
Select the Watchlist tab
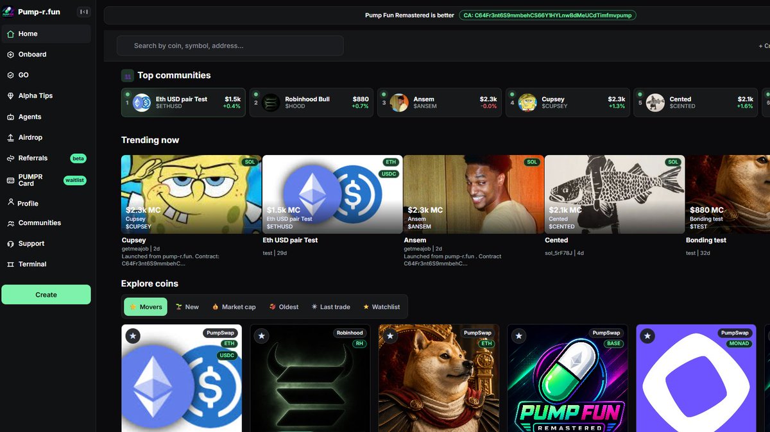(381, 307)
